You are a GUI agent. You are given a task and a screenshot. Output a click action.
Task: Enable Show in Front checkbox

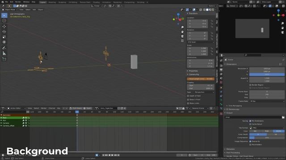[188, 100]
